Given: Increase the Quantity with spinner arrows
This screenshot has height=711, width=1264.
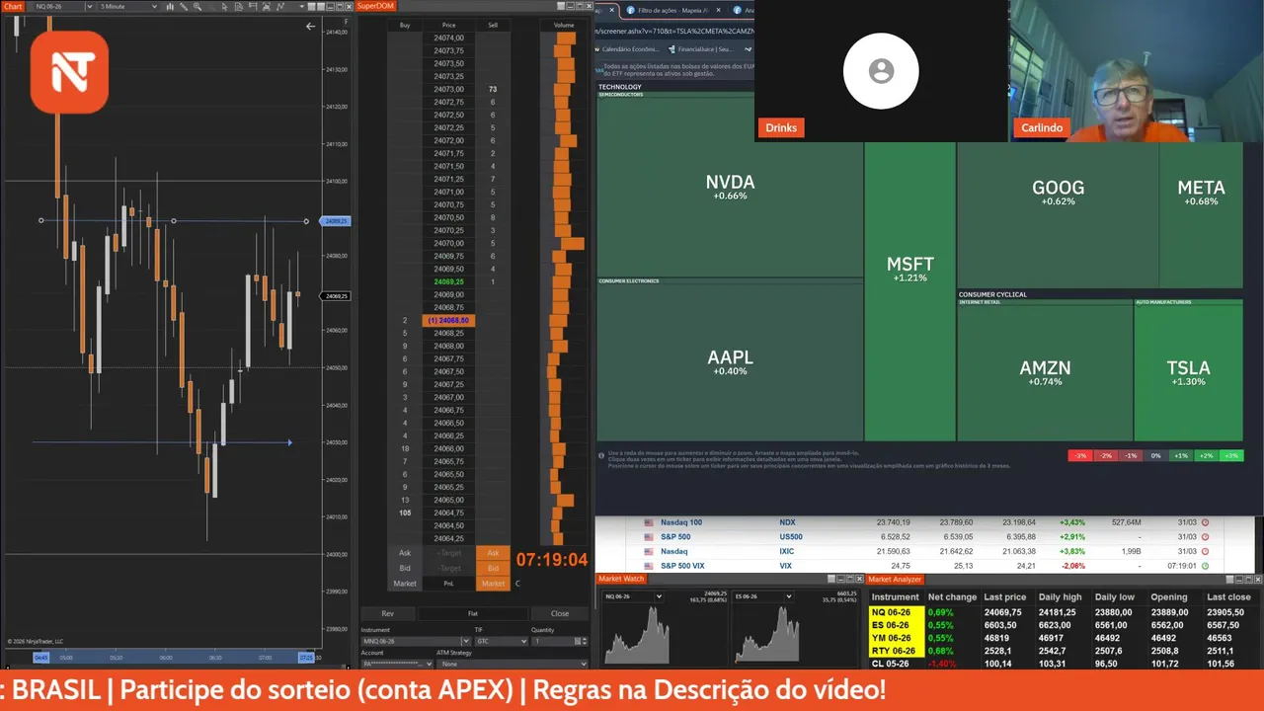Looking at the screenshot, I should (585, 639).
